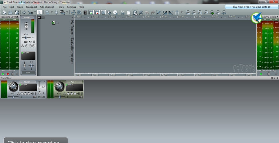Paste using the clipboard icon
The image size is (279, 143).
(x=135, y=12)
